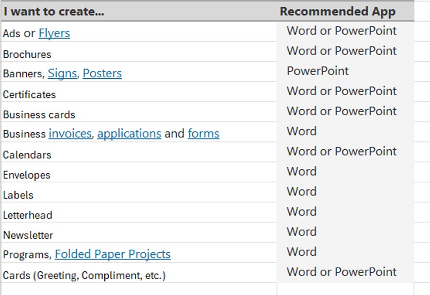
Task: Open the forms link
Action: (204, 133)
